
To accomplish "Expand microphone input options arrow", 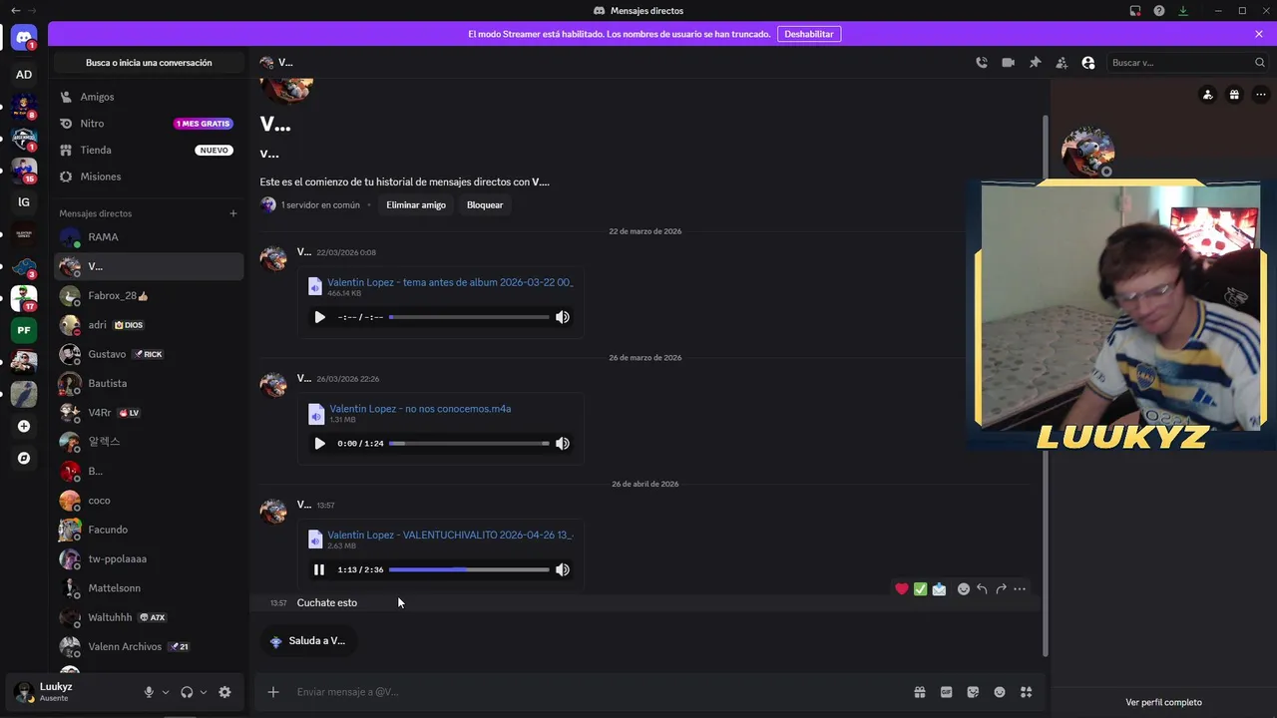I will (x=166, y=692).
